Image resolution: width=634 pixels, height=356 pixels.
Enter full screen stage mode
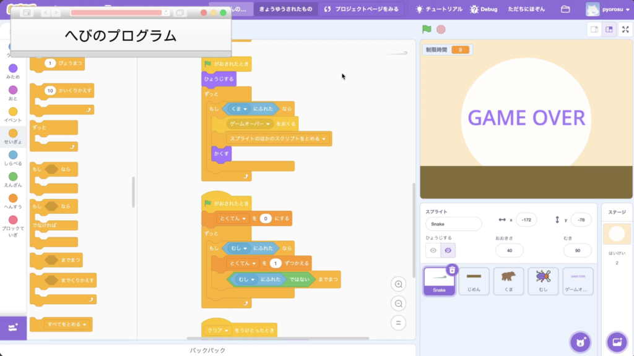[625, 29]
